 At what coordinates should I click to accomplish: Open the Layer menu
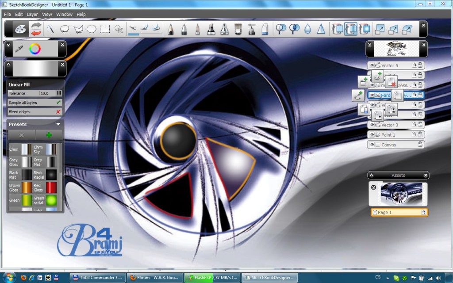(x=32, y=14)
